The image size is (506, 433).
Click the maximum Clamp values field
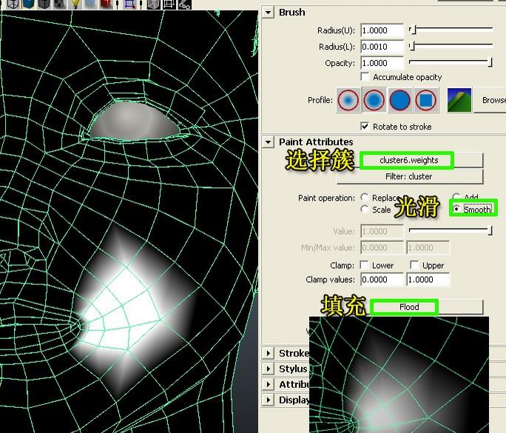tap(428, 279)
